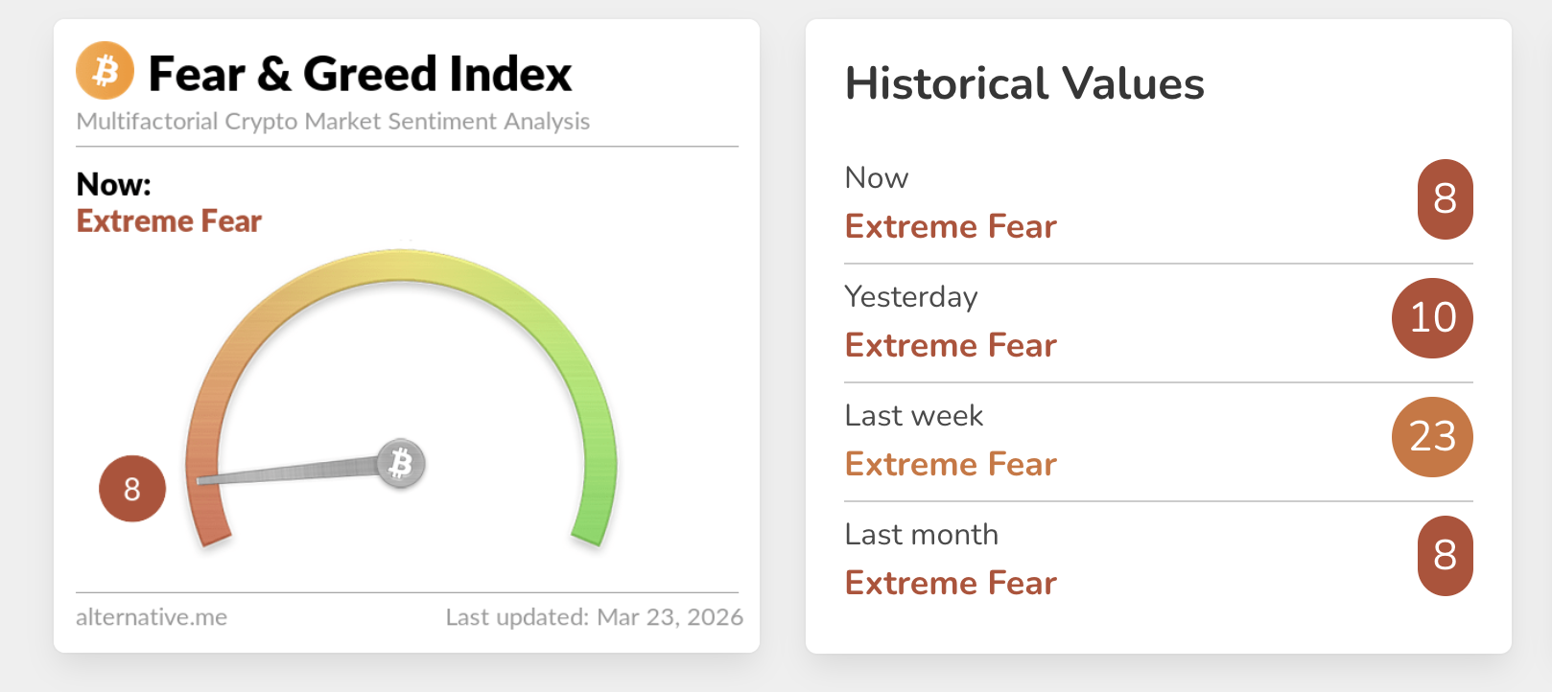Click the yellow top of gauge arc
The height and width of the screenshot is (692, 1552).
(403, 265)
